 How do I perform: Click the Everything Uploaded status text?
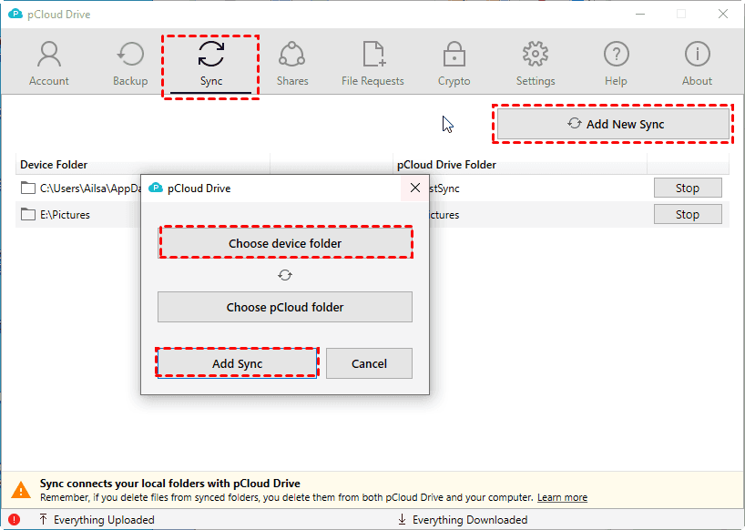104,520
